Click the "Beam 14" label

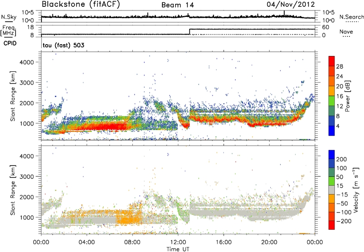tap(177, 5)
